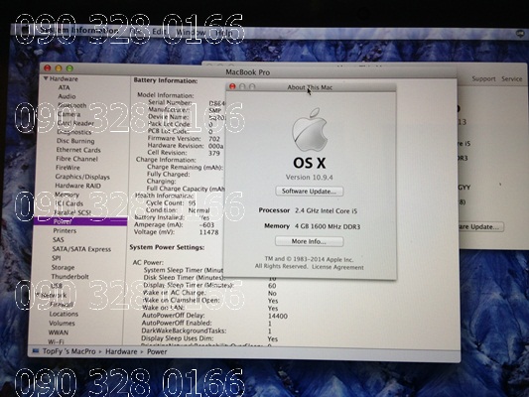Select Wi-Fi under Network
Viewport: 529px width, 397px height.
[x=56, y=341]
